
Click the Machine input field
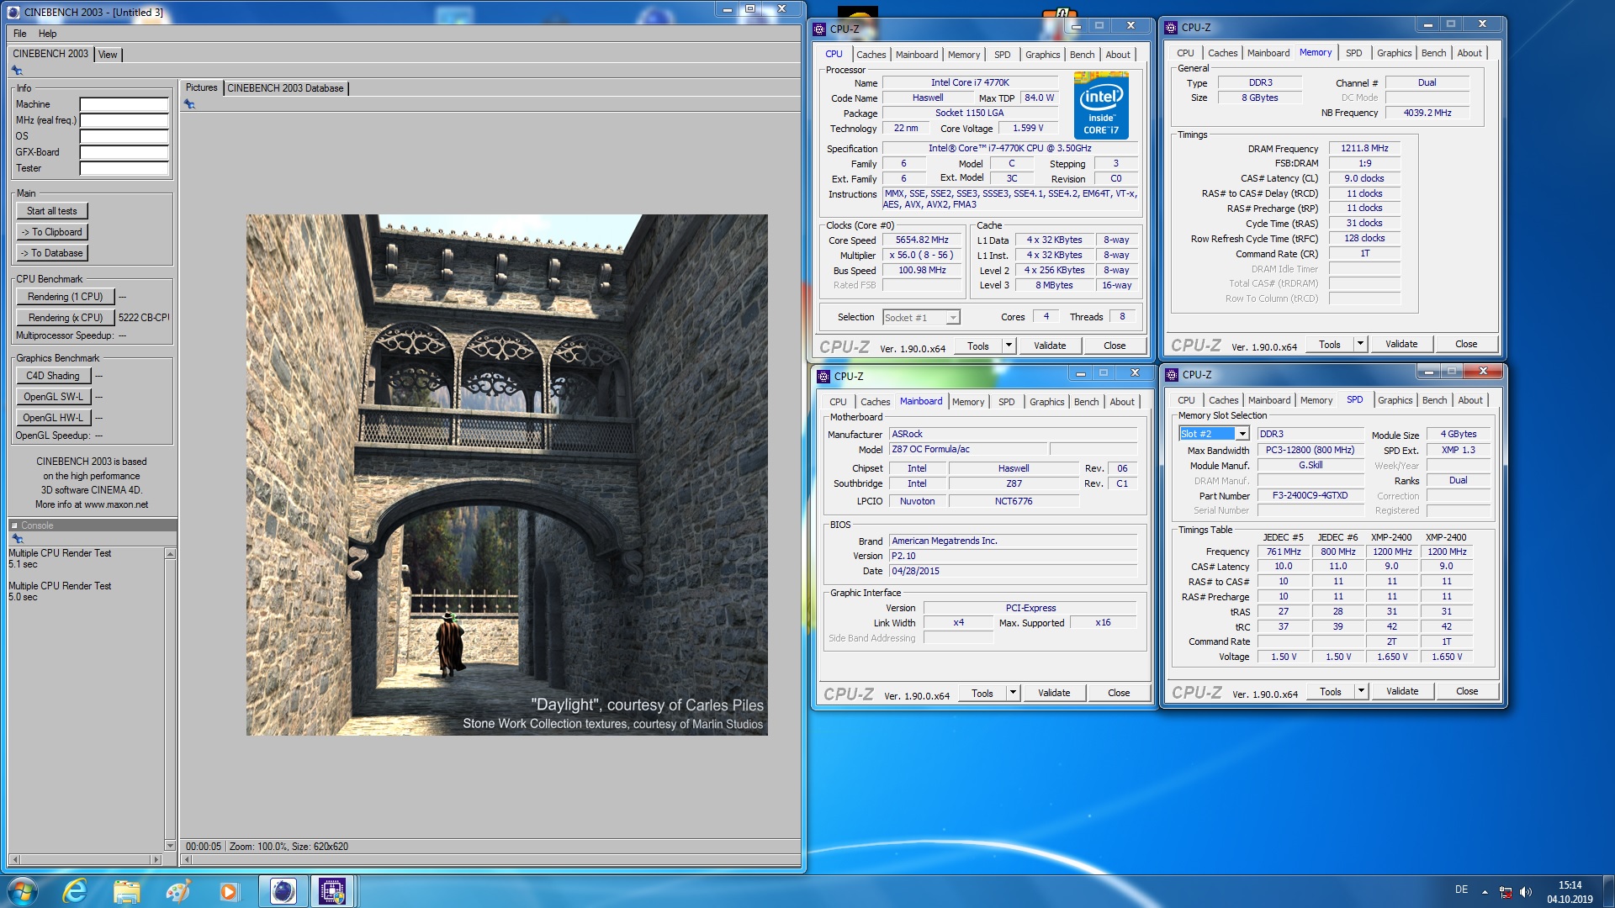click(124, 104)
